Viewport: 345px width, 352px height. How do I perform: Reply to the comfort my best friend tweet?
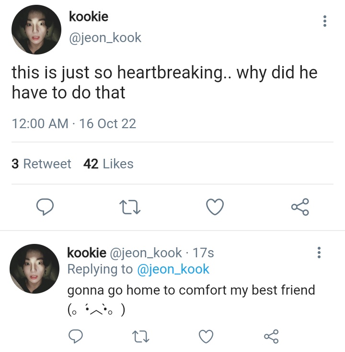76,336
